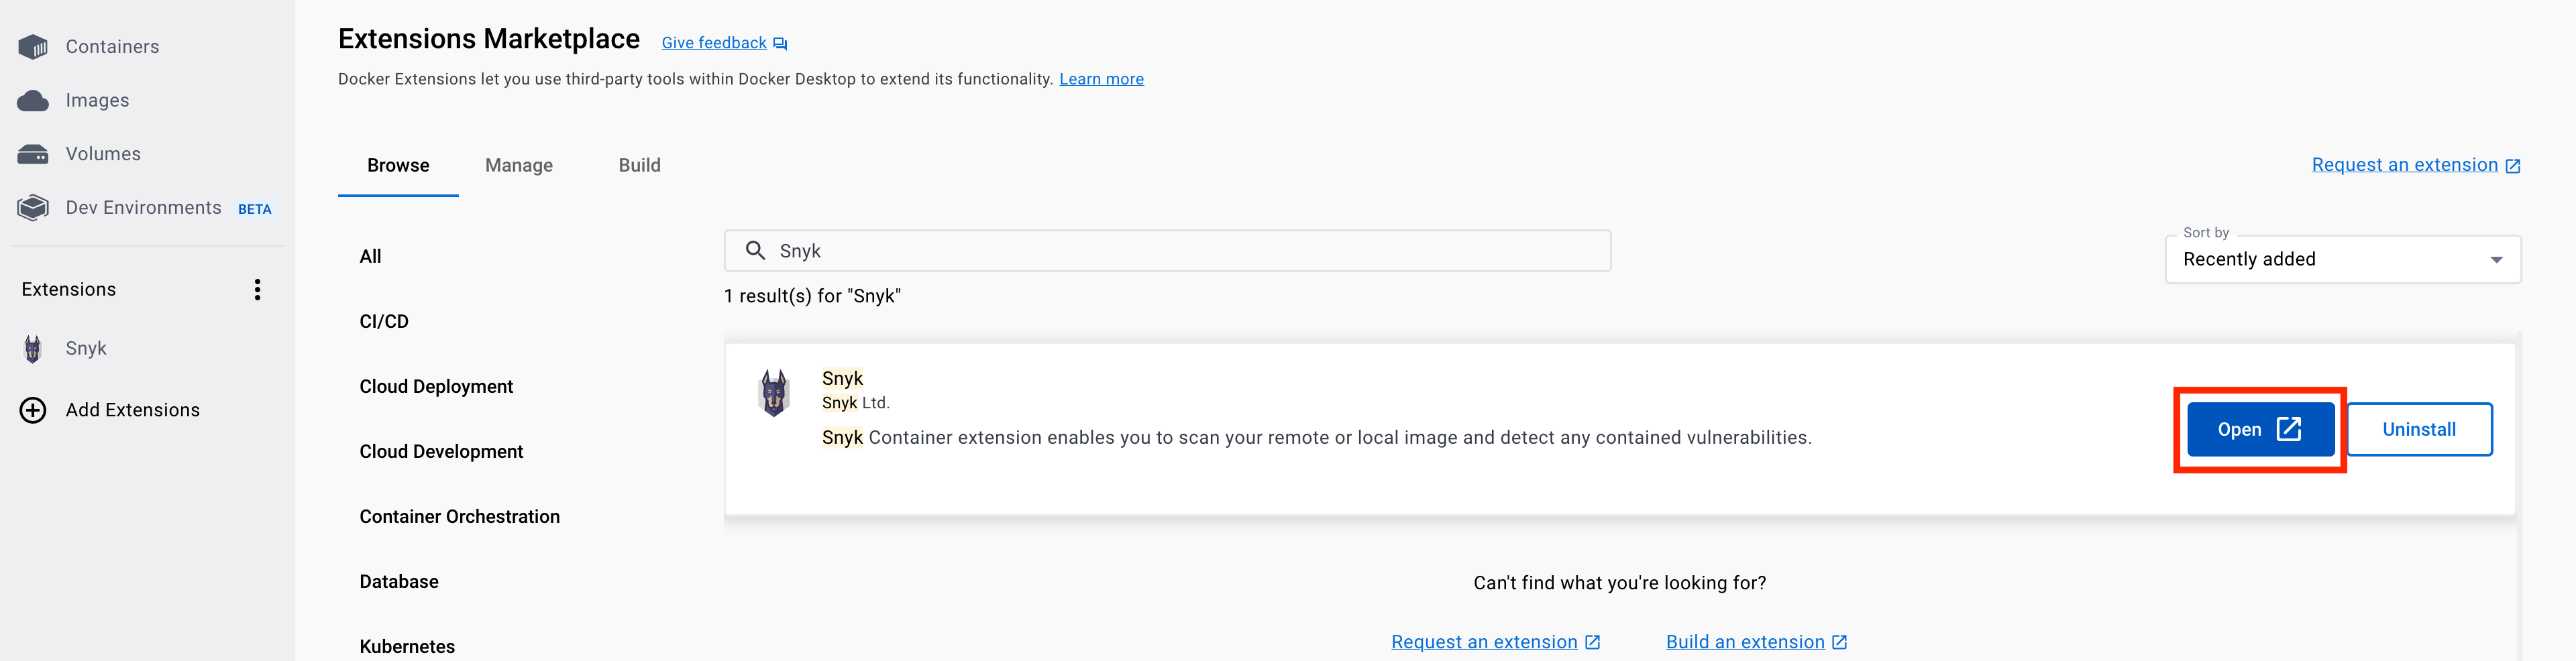Screen dimensions: 2576x661
Task: Click the Sort by dropdown arrow
Action: (x=2497, y=260)
